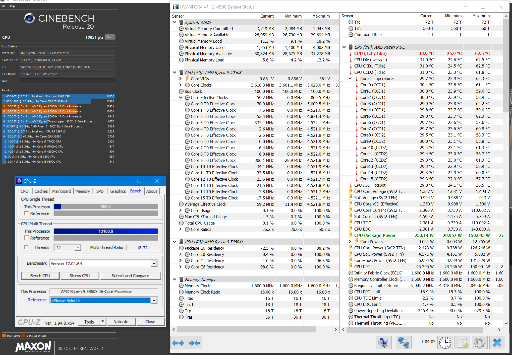Click the horizontal scrollbar in left sensor pane

point(246,329)
